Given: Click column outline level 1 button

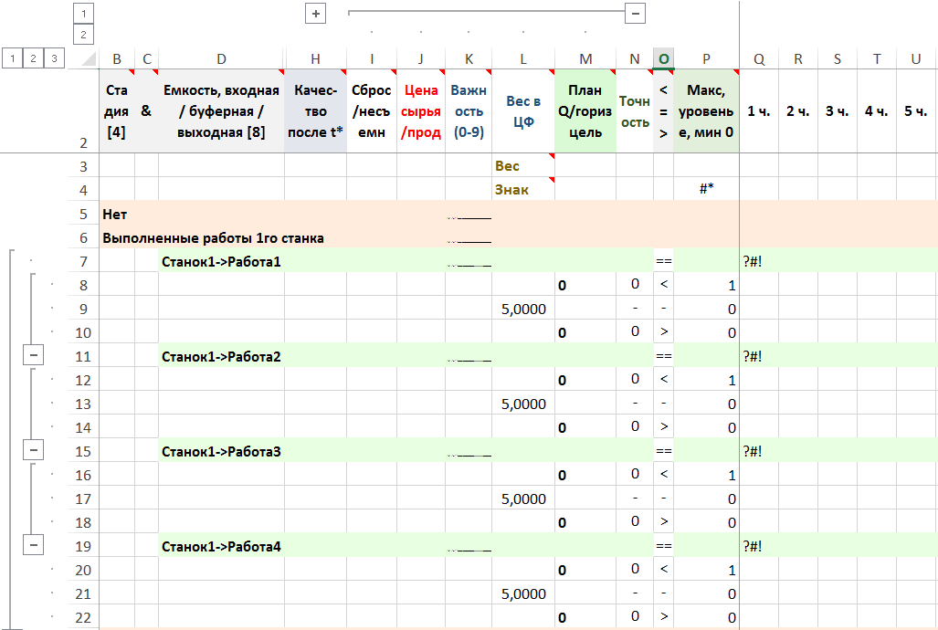Looking at the screenshot, I should (84, 14).
